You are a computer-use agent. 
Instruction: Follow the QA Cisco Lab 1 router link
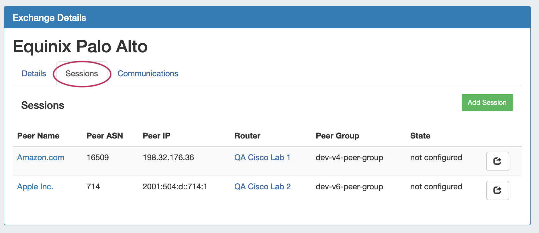262,158
